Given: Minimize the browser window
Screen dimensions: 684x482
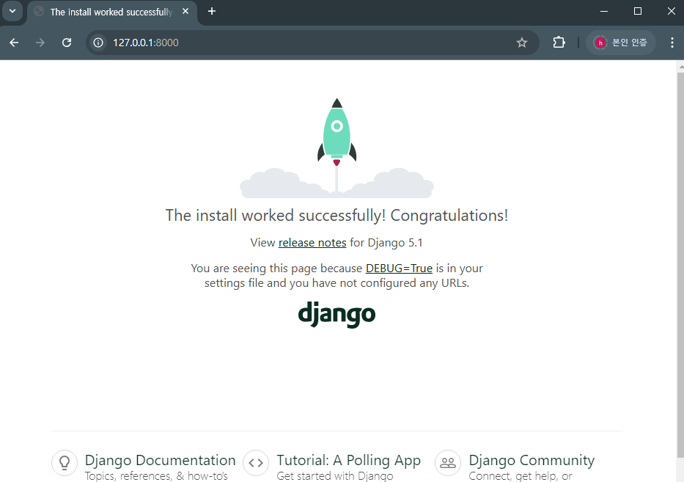Looking at the screenshot, I should point(604,11).
